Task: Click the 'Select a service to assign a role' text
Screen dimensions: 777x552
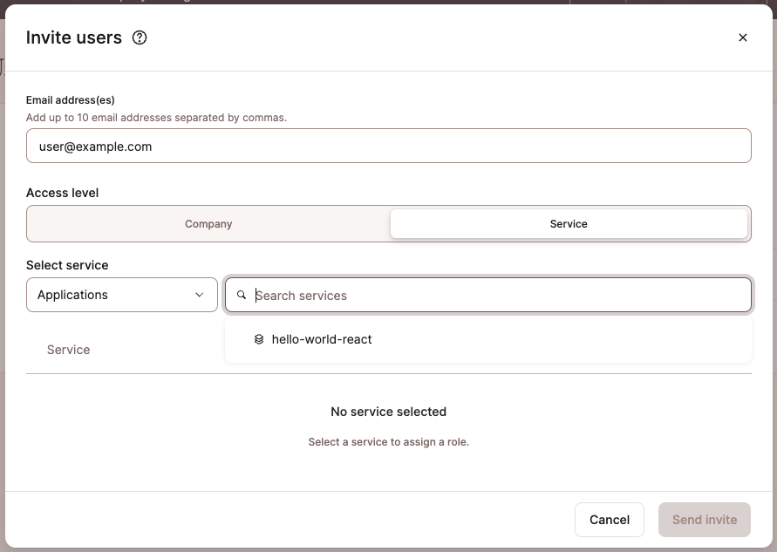Action: [388, 442]
